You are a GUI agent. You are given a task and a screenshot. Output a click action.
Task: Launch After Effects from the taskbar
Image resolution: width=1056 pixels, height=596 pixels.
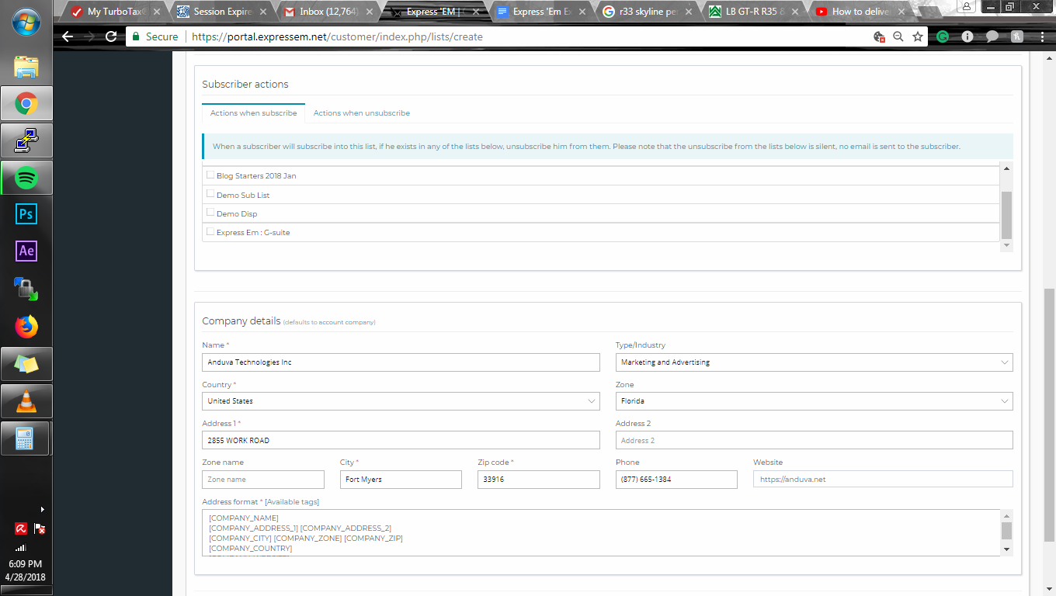tap(26, 251)
